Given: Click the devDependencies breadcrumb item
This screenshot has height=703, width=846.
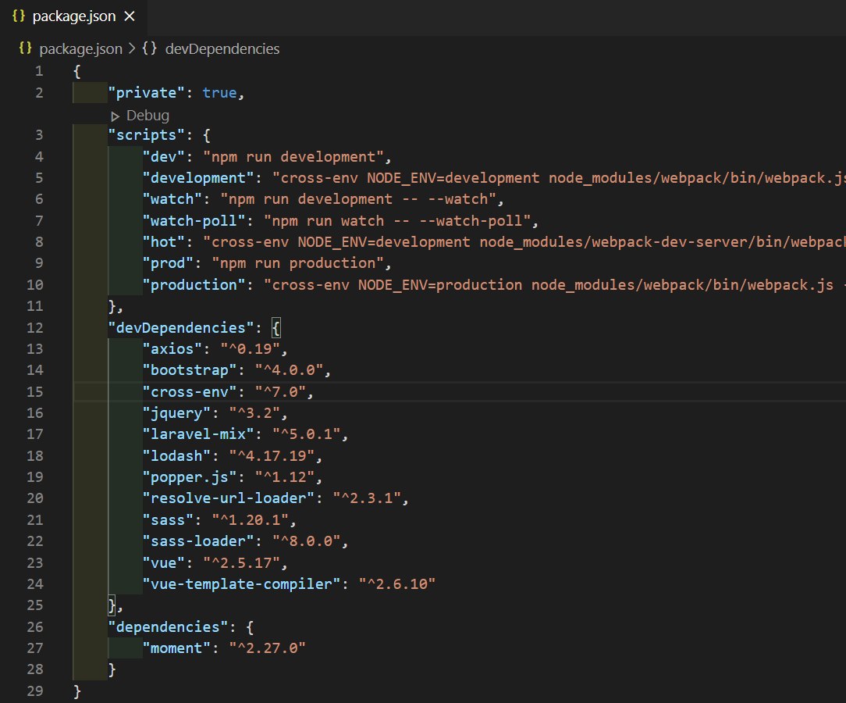Looking at the screenshot, I should [222, 49].
